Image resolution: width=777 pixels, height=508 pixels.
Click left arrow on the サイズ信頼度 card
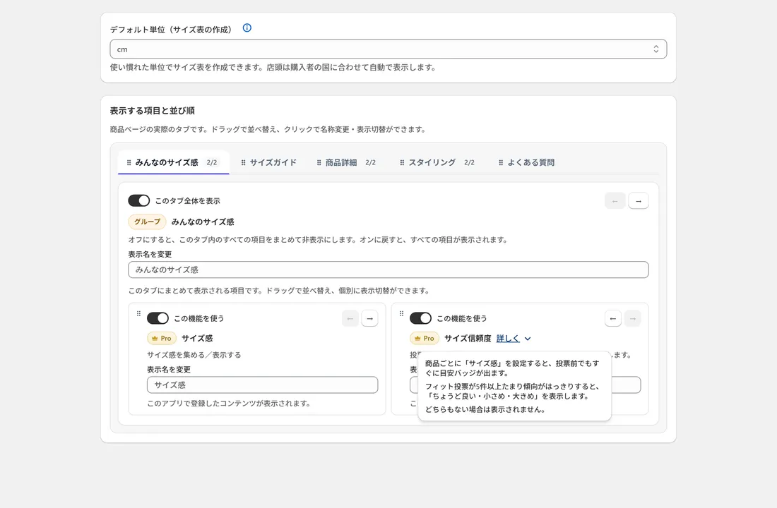coord(613,318)
